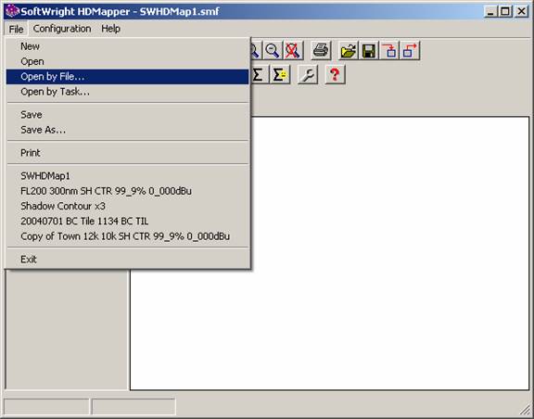Viewport: 534px width, 419px height.
Task: Open the wrench settings tool
Action: (308, 74)
